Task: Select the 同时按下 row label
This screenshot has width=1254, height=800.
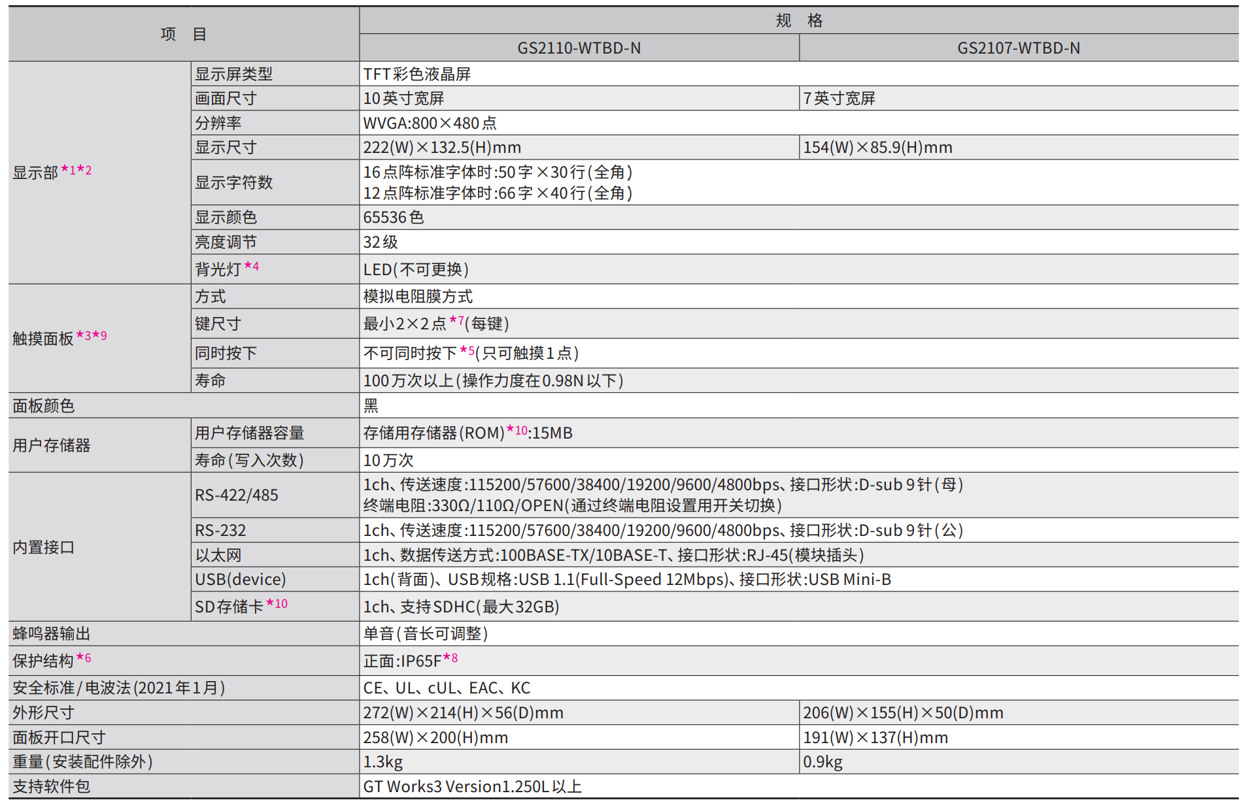Action: pos(226,353)
